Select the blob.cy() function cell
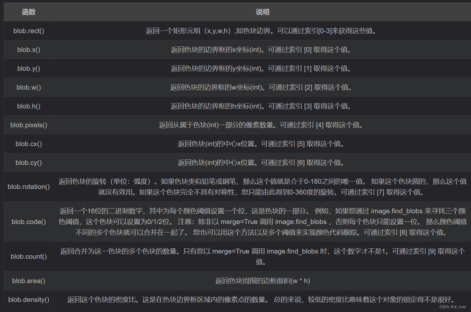The height and width of the screenshot is (312, 471). [x=29, y=163]
